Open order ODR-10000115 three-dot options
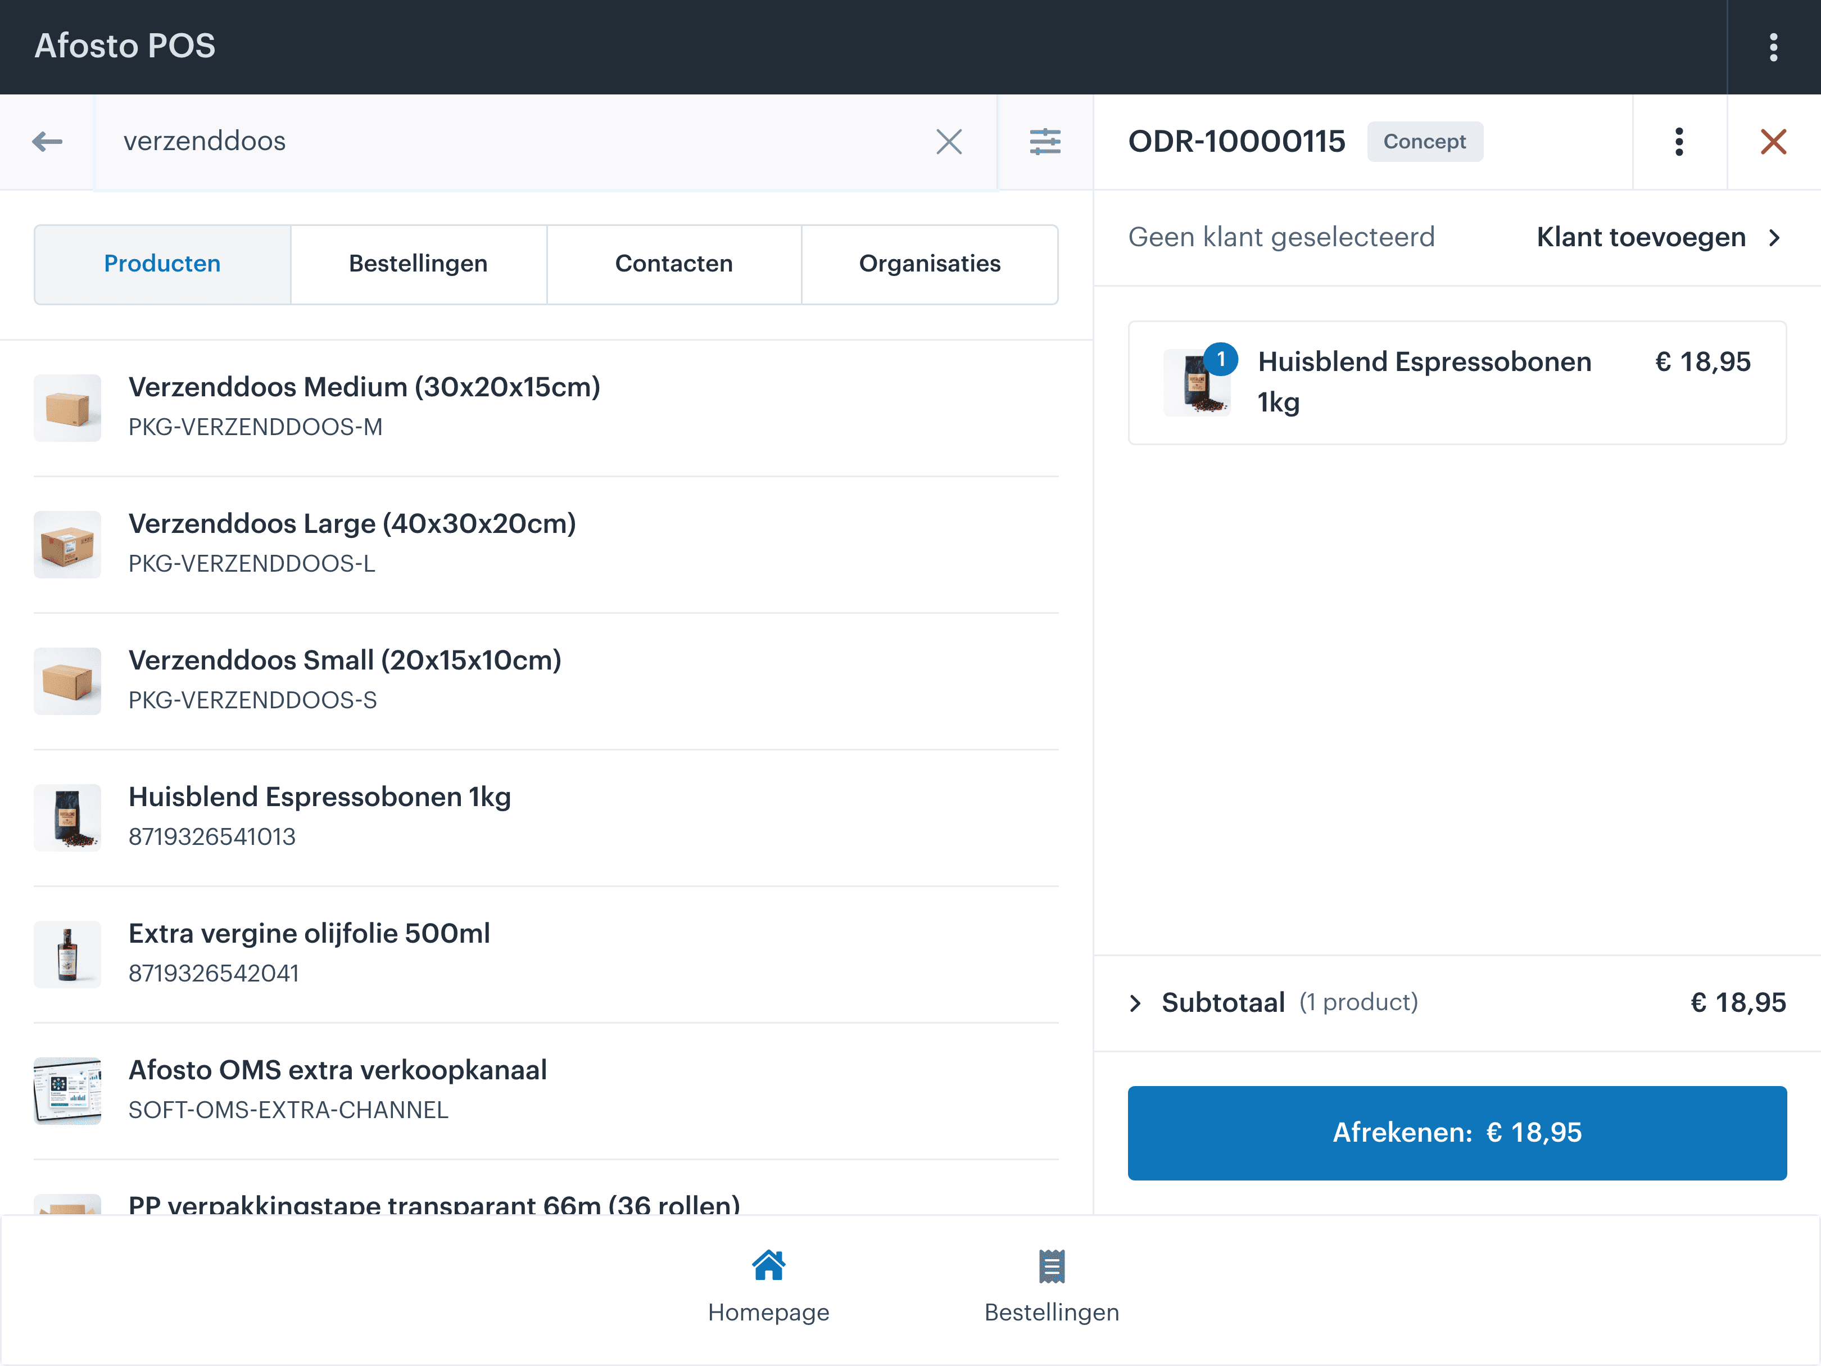The height and width of the screenshot is (1366, 1821). 1679,142
